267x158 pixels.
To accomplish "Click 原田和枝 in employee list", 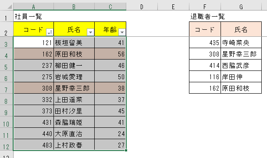I will pos(74,54).
